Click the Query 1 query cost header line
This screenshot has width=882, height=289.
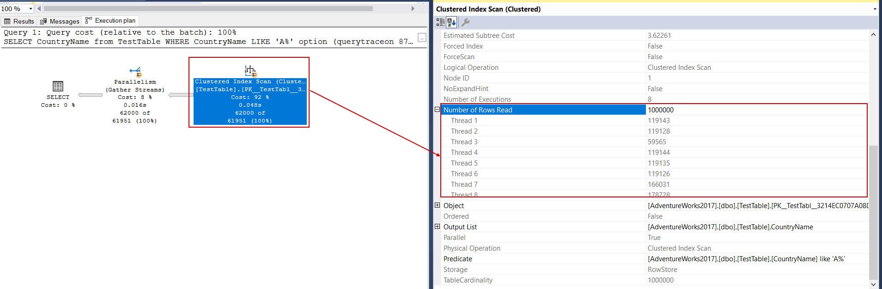pos(120,32)
